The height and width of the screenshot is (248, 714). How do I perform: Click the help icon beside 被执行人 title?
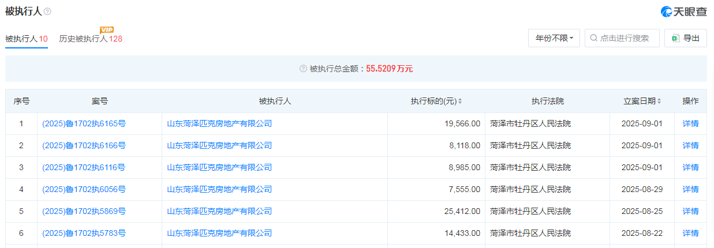[47, 12]
